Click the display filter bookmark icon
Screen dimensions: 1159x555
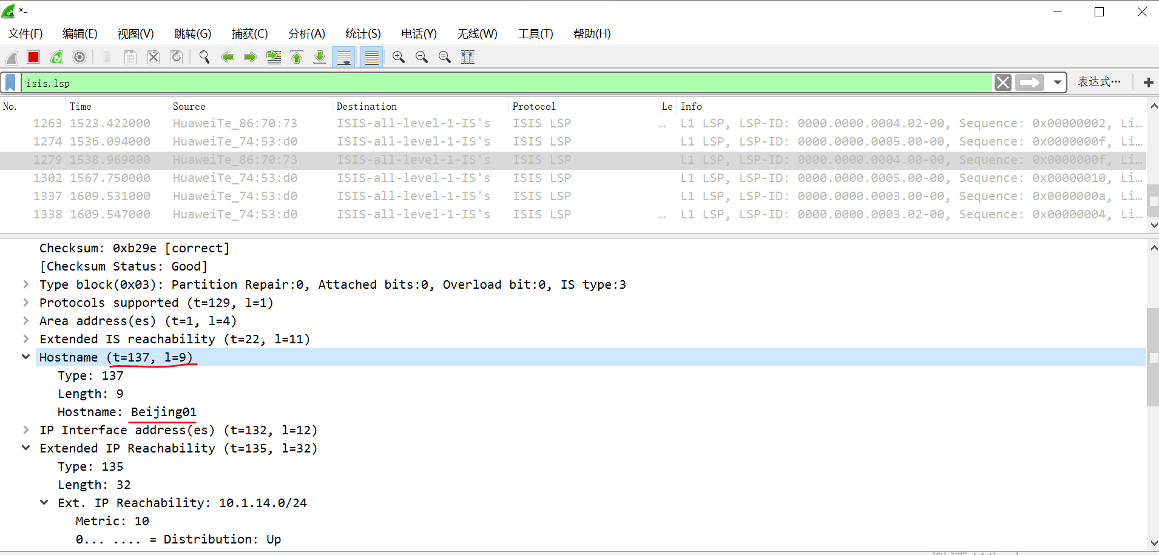click(10, 82)
